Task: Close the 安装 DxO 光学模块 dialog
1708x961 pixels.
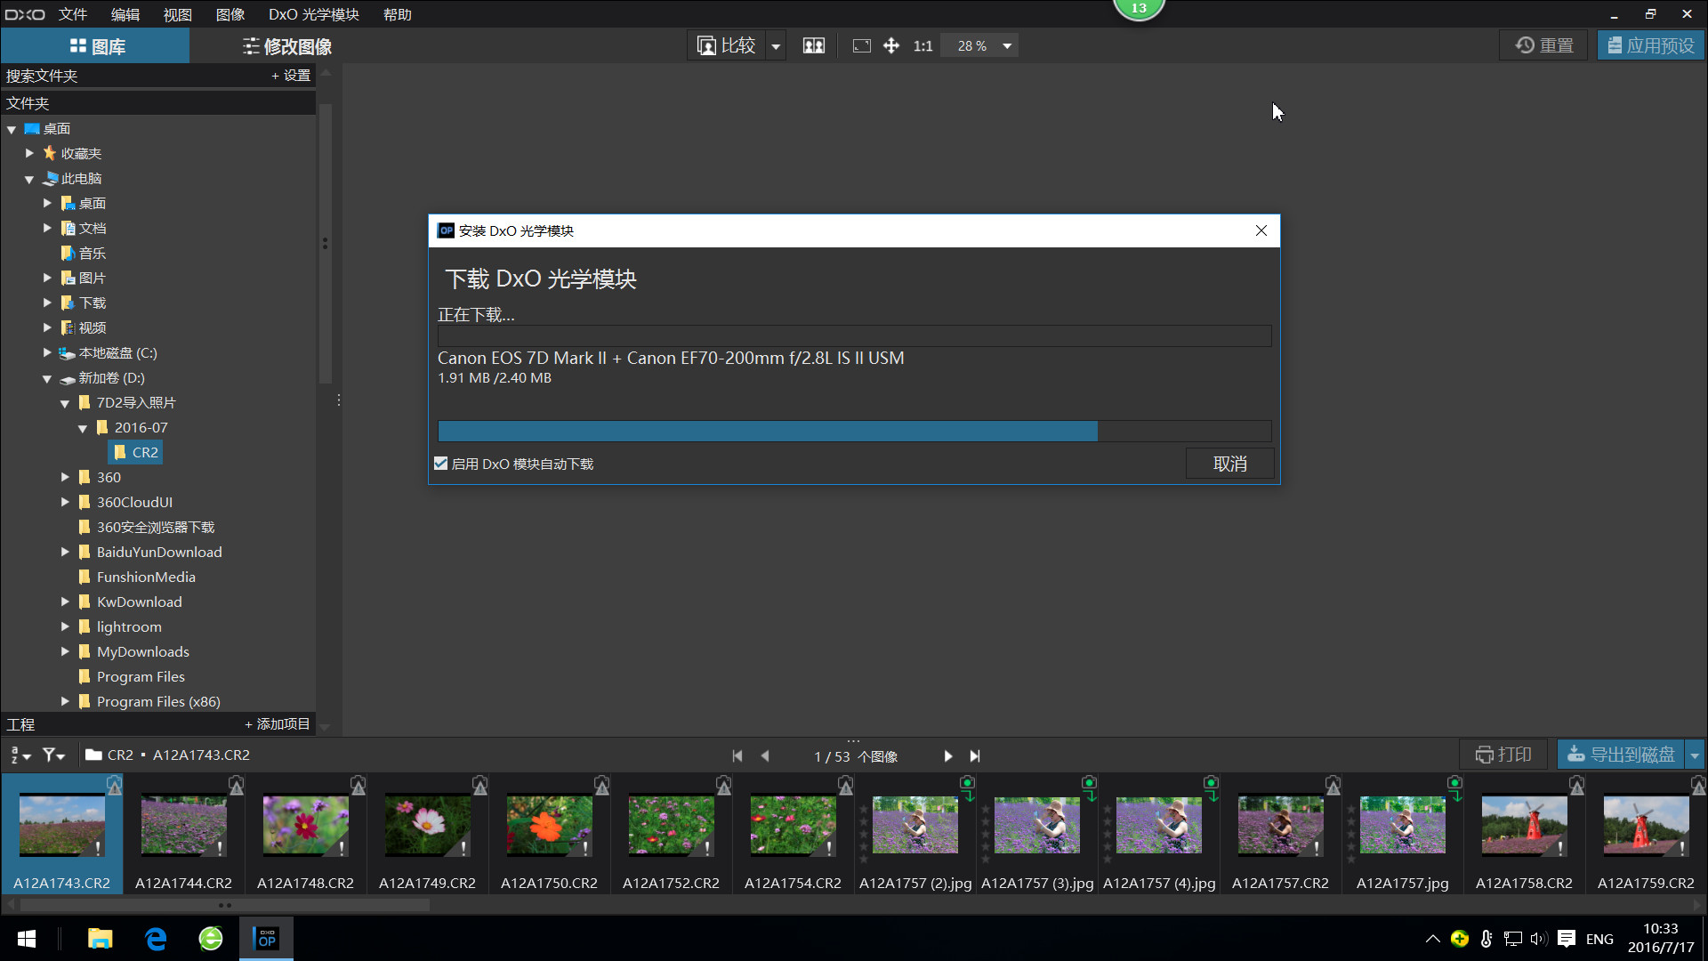Action: pos(1261,230)
